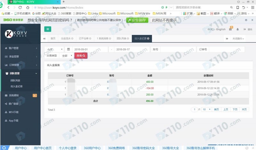The image size is (256, 150).
Task: Click the amount -104.00 cell
Action: pyautogui.click(x=150, y=88)
